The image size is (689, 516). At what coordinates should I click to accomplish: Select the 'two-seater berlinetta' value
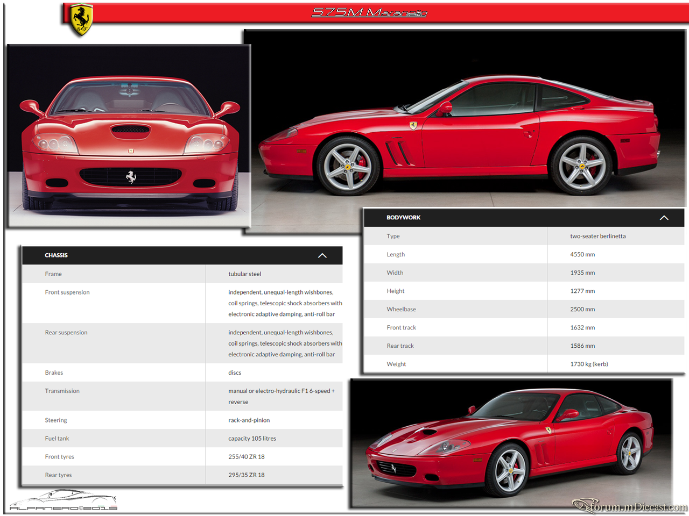(x=598, y=236)
